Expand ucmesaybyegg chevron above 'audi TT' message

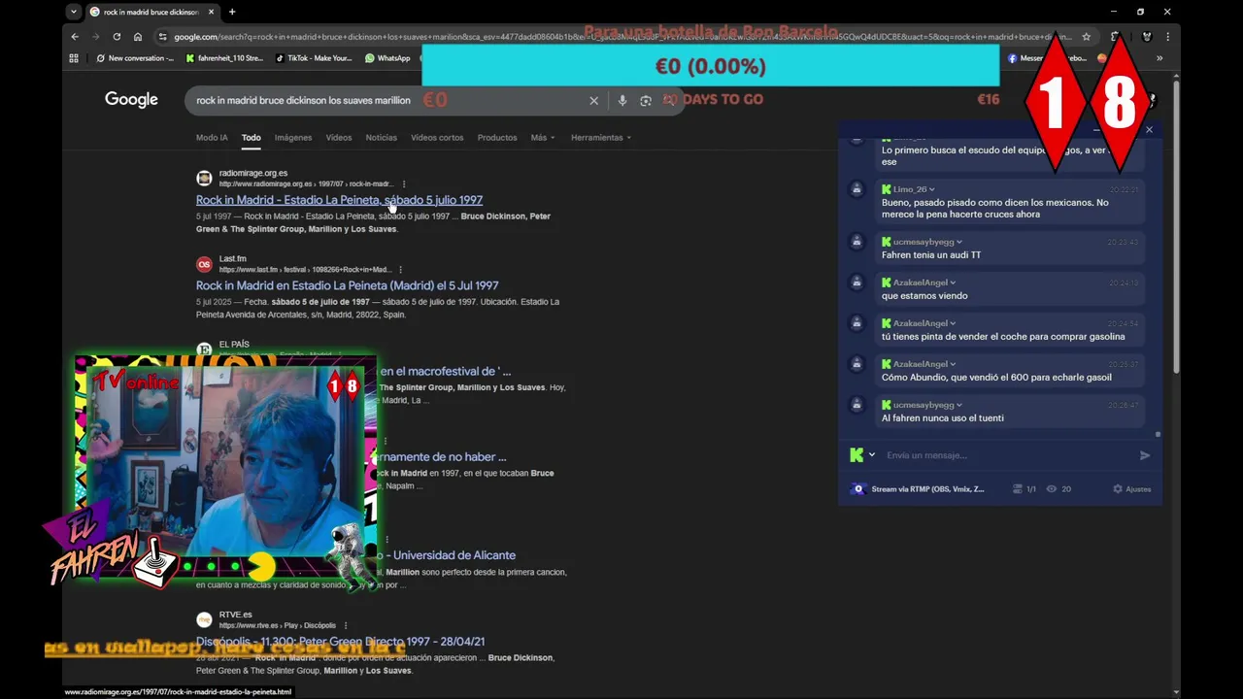tap(958, 242)
